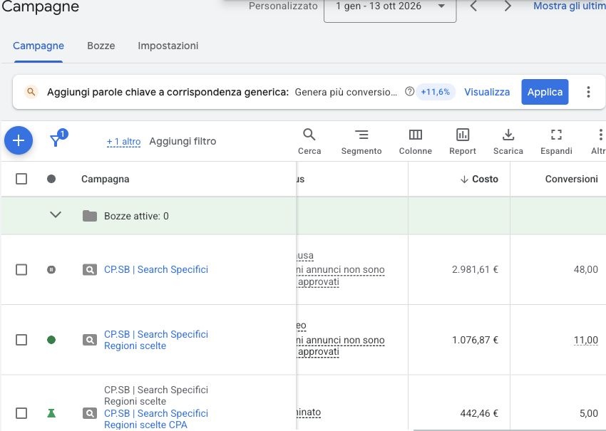Click the blue plus new campaign button

pyautogui.click(x=19, y=140)
